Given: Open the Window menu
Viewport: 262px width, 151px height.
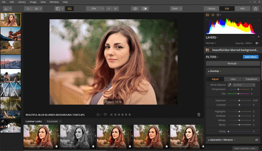Looking at the screenshot, I should tap(54, 2).
